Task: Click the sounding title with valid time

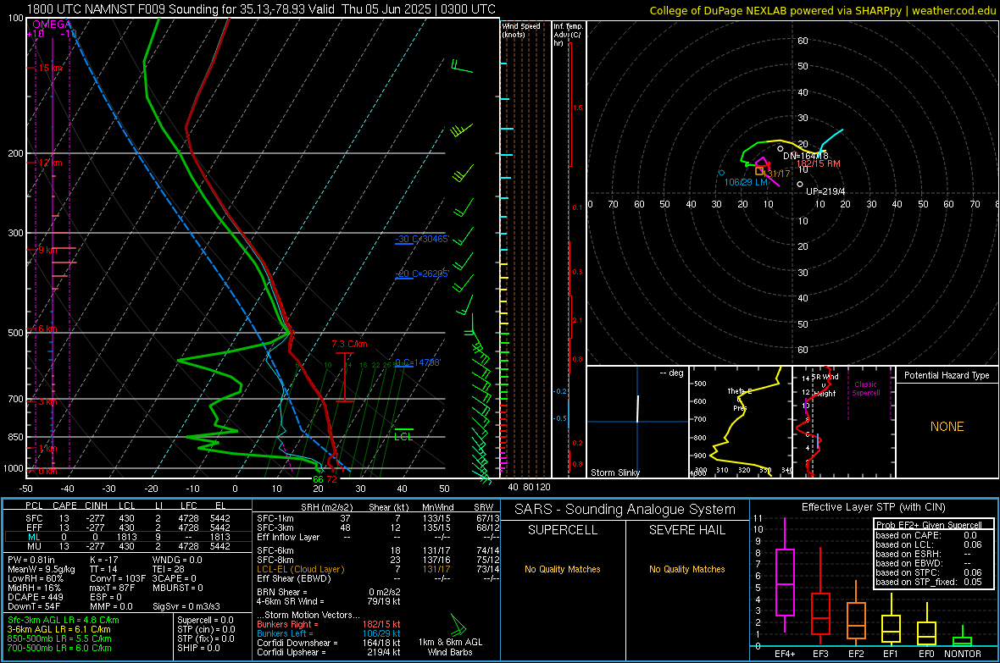Action: click(261, 9)
